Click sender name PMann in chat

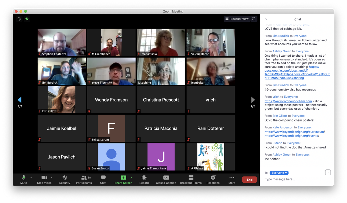coord(277,143)
